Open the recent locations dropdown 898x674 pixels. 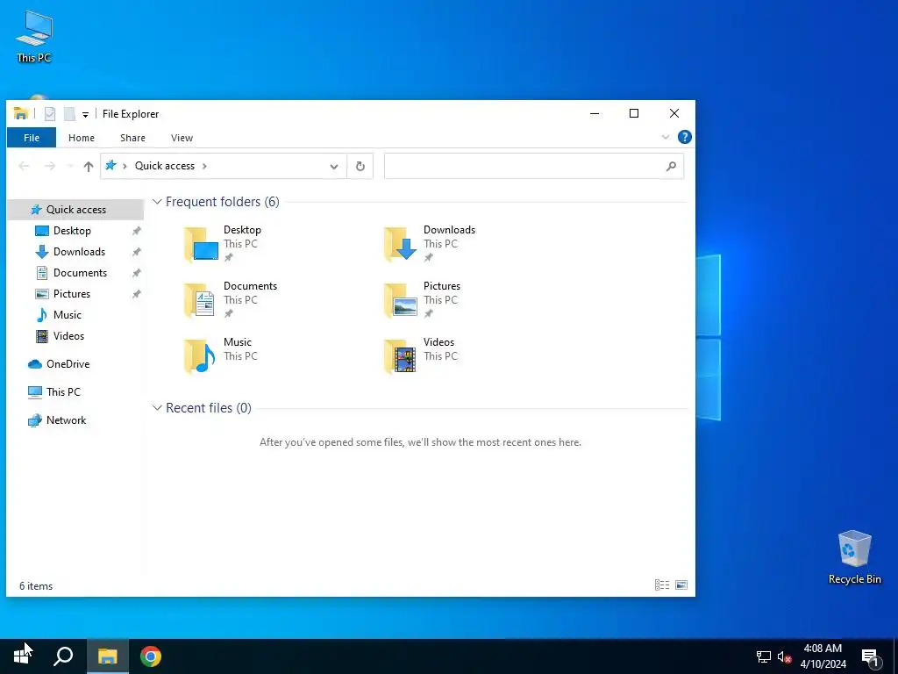70,166
